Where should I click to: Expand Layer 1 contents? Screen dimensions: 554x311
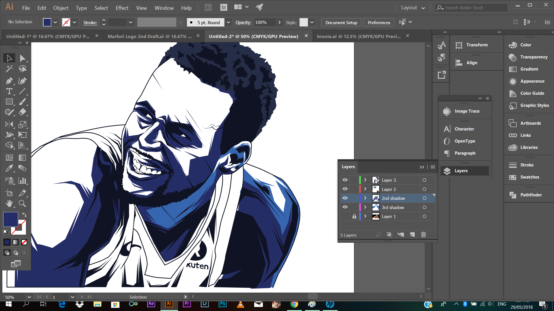[365, 216]
